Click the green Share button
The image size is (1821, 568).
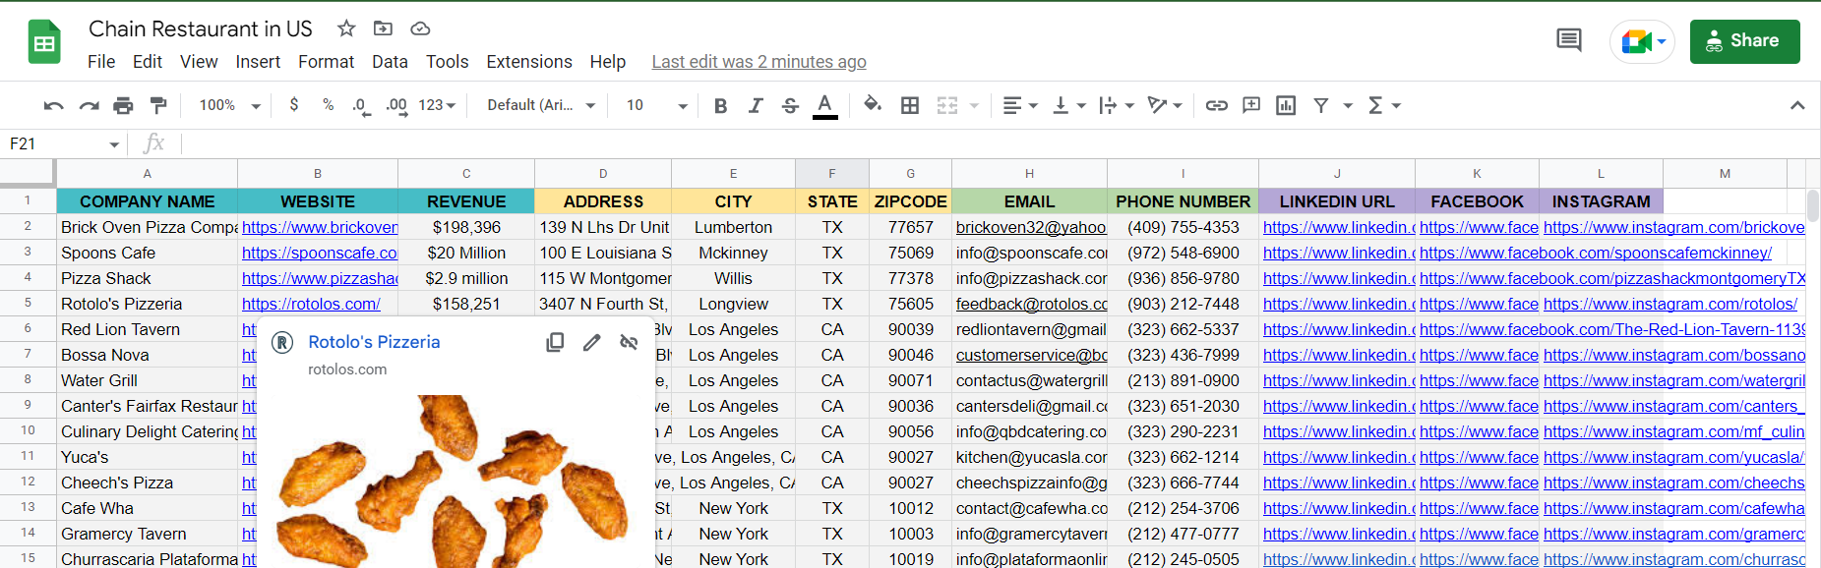point(1744,41)
